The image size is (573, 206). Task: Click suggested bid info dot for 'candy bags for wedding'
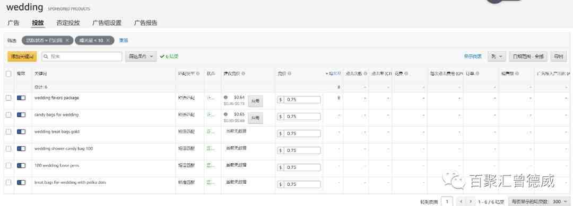click(226, 114)
